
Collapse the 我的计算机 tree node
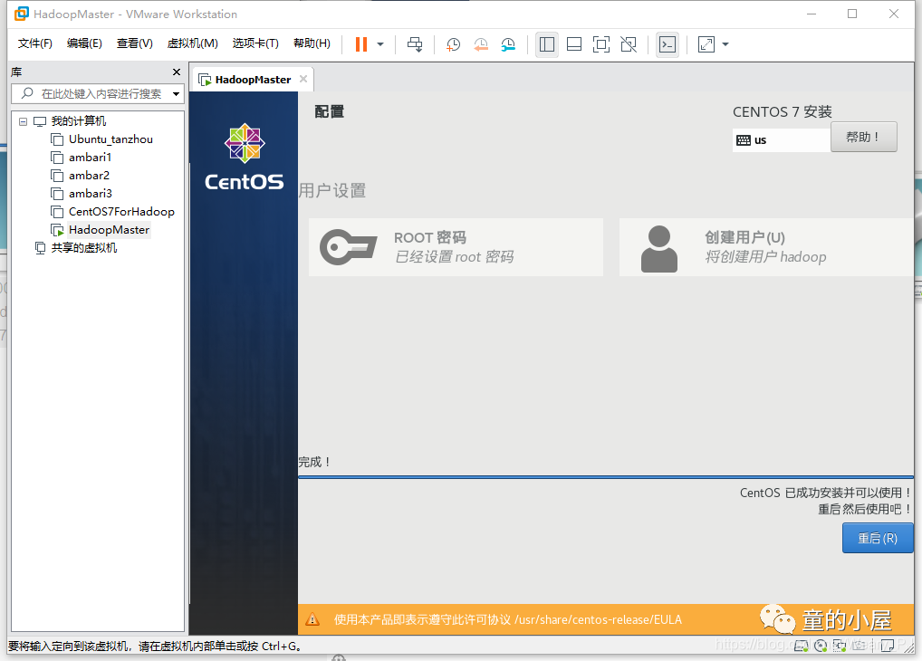click(x=23, y=121)
